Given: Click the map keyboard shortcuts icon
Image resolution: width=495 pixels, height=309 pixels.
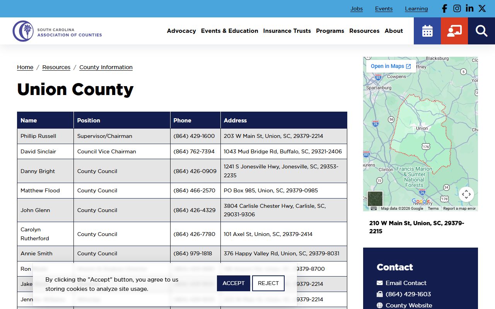Looking at the screenshot, I should [374, 209].
